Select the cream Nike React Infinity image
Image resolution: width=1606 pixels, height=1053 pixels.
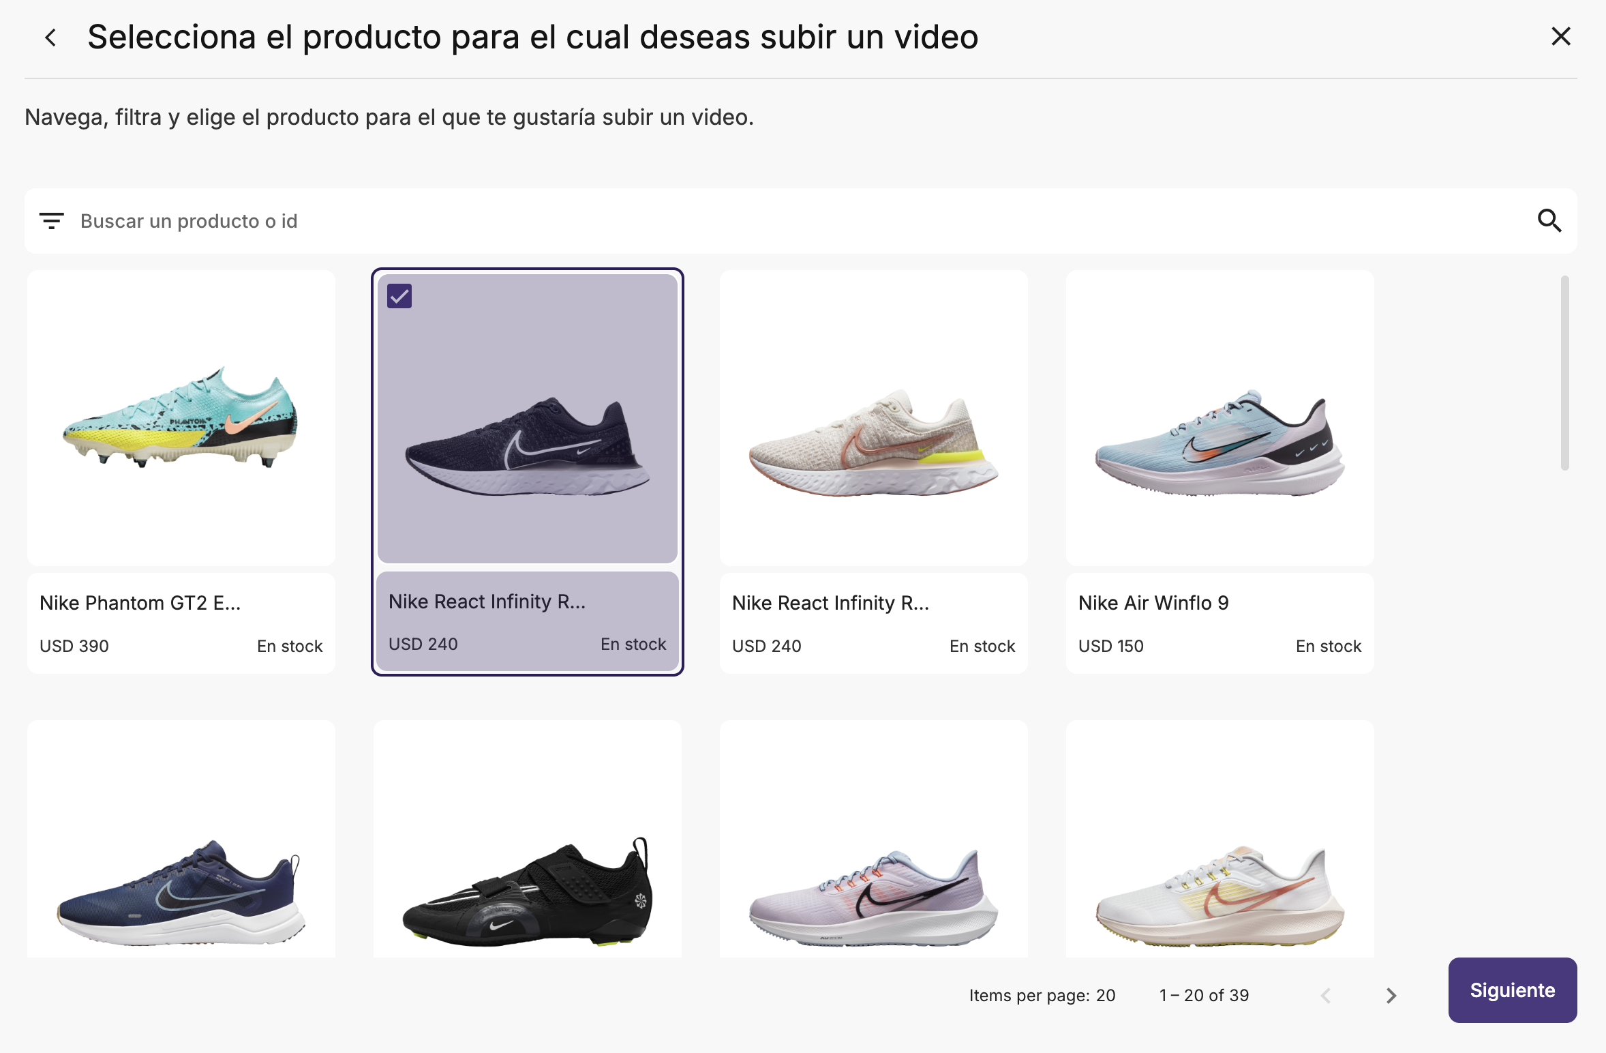[874, 417]
